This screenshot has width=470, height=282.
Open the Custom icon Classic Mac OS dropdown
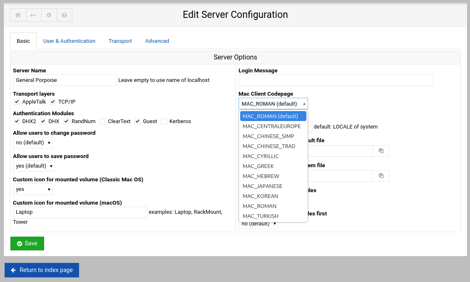pos(32,189)
